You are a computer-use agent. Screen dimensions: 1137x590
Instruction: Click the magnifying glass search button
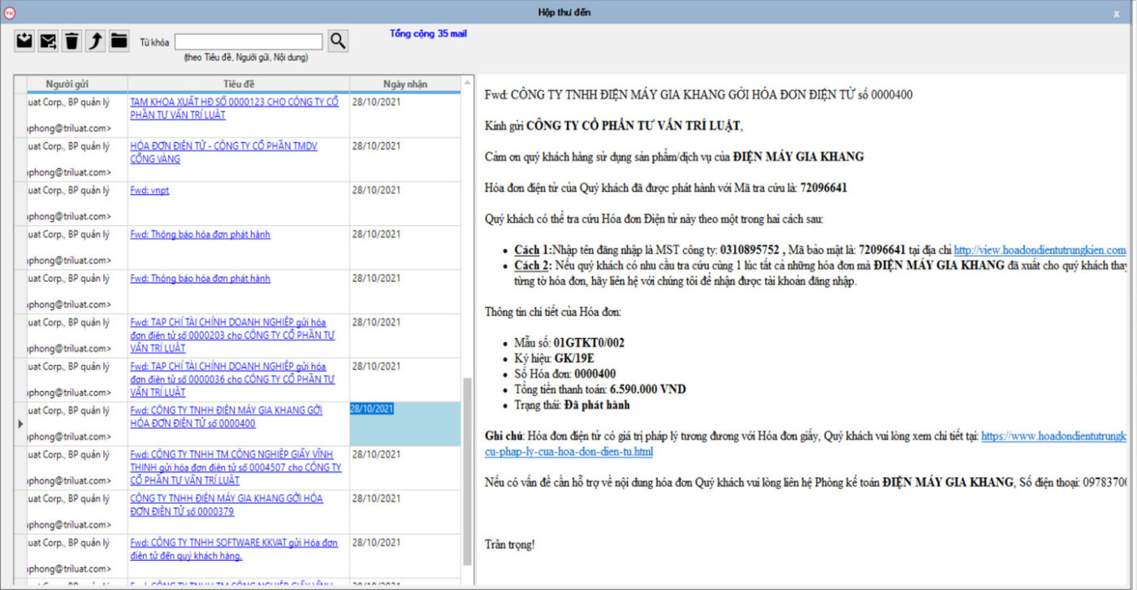pos(338,41)
